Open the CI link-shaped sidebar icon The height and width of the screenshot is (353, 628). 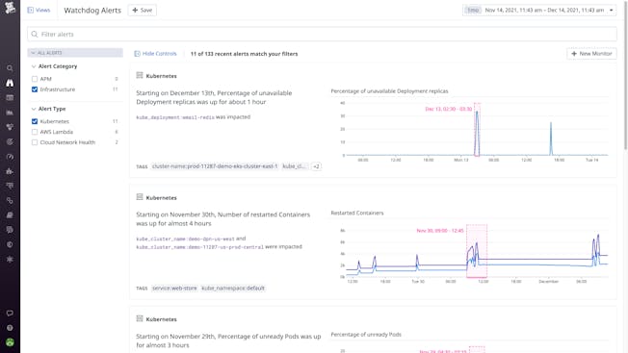coord(10,200)
